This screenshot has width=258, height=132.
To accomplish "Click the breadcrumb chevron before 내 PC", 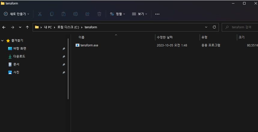I will point(41,27).
